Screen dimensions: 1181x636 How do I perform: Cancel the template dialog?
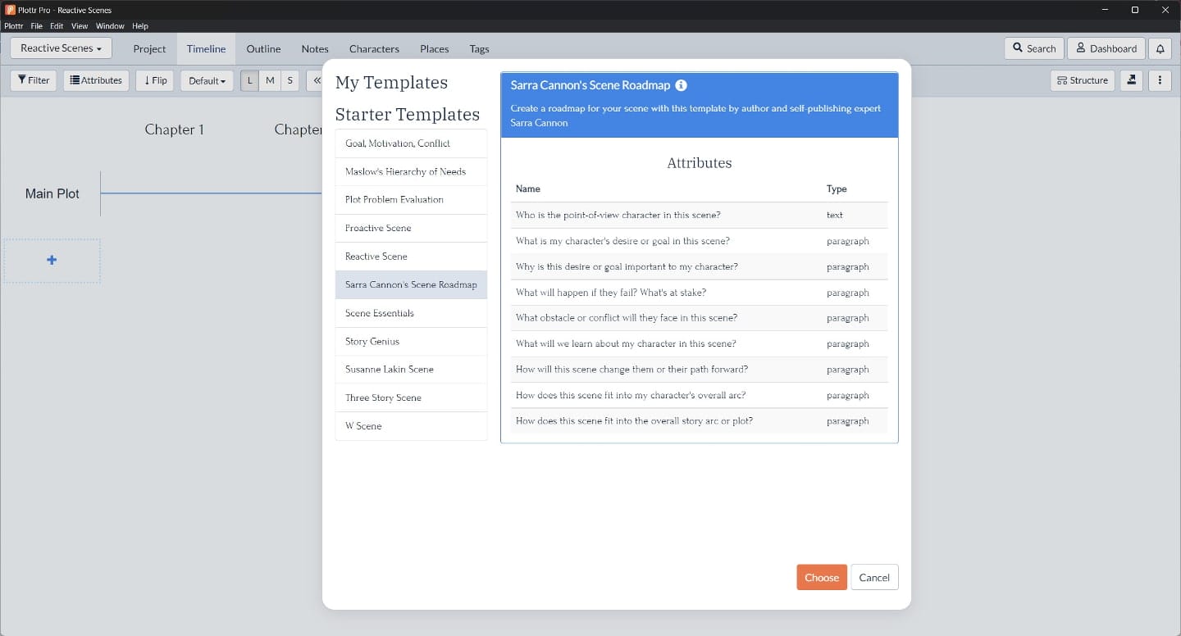[x=874, y=577]
